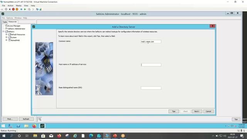The width and height of the screenshot is (247, 139).
Task: Click Tips button in SafeLinx main window
Action: coord(236,119)
